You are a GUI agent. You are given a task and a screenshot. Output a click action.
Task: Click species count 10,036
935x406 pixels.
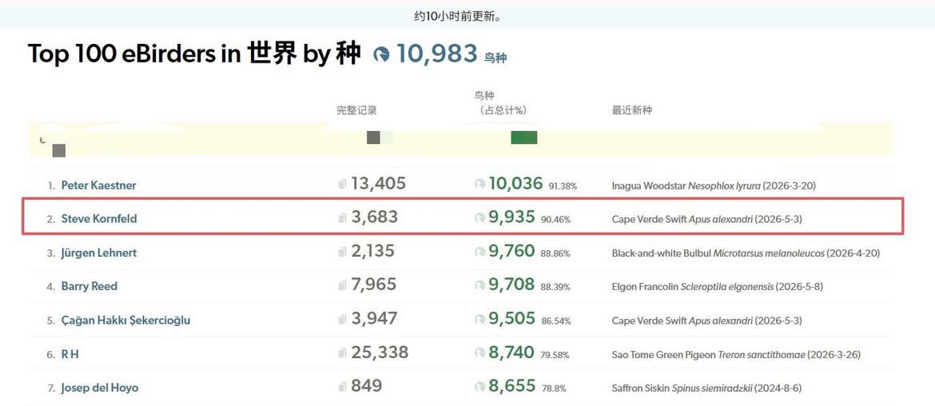point(515,185)
